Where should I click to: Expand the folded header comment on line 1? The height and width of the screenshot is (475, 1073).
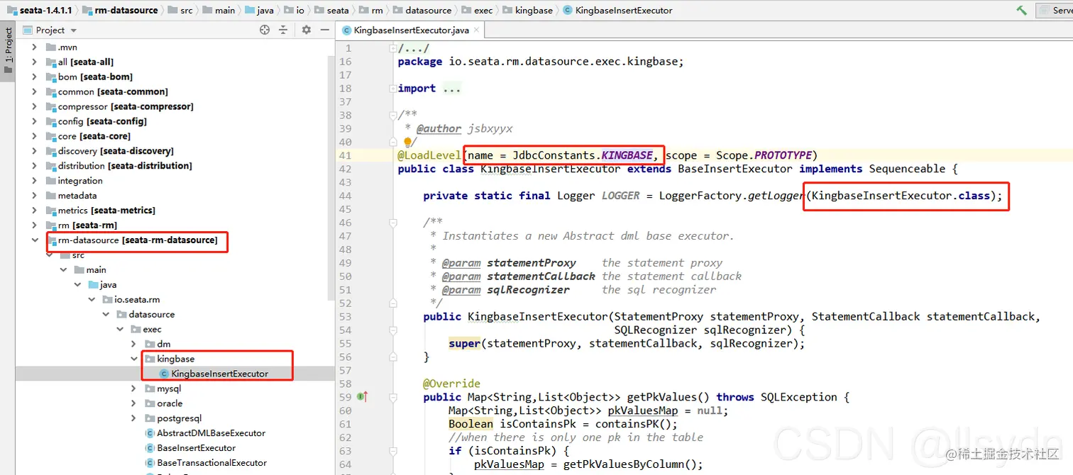pos(393,48)
